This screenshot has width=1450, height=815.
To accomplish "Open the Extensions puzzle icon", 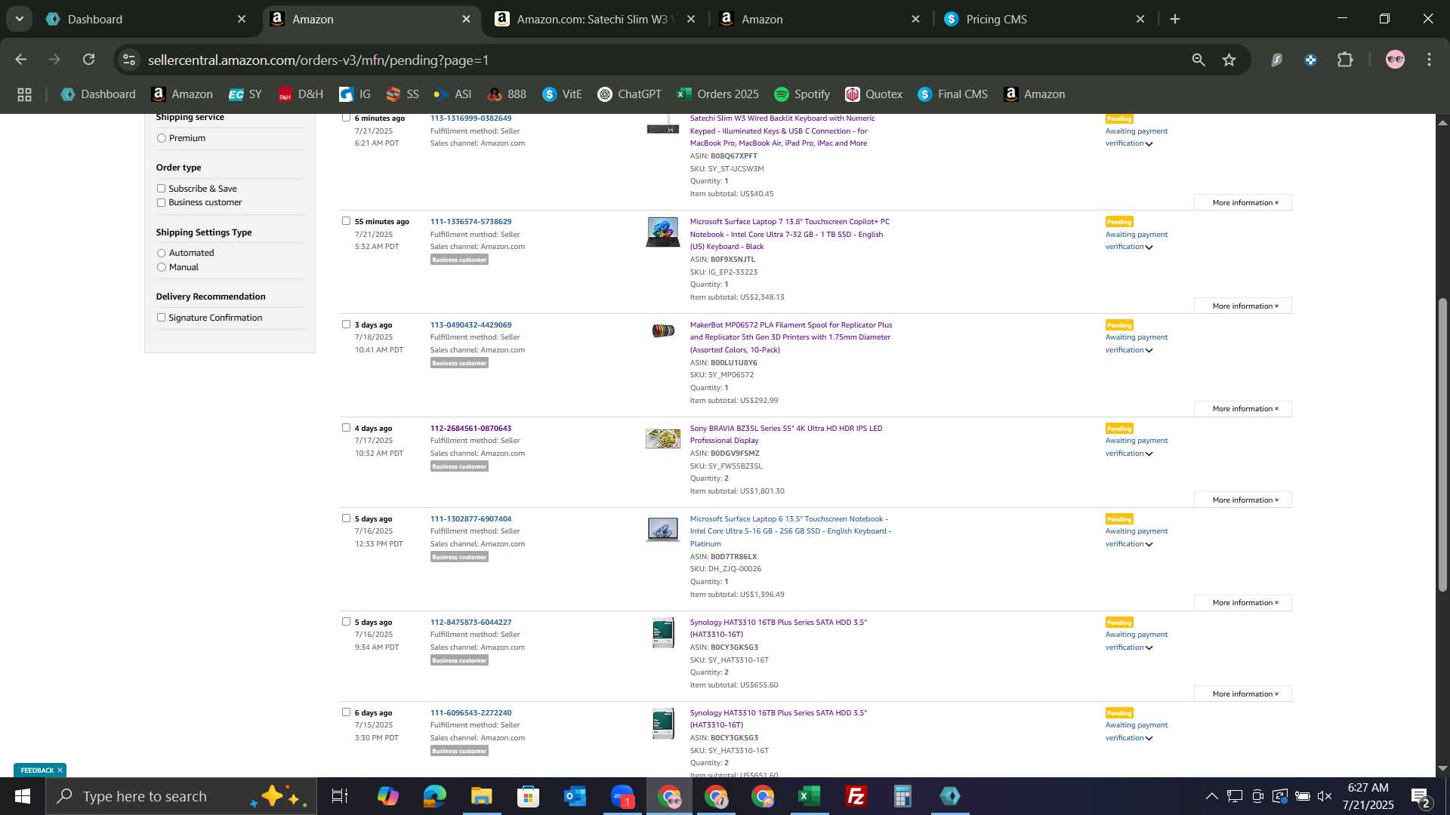I will (x=1345, y=60).
